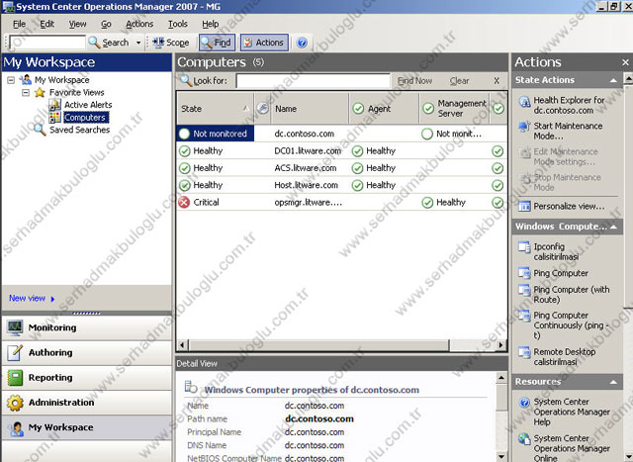Open the Actions menu in menu bar

[139, 24]
